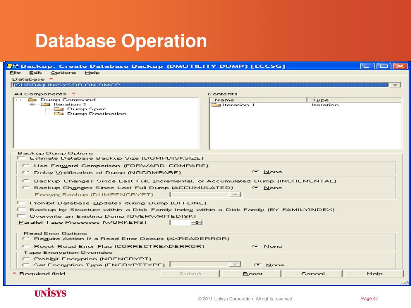This screenshot has width=411, height=308.
Task: Open the Help menu in the menu bar
Action: [92, 73]
